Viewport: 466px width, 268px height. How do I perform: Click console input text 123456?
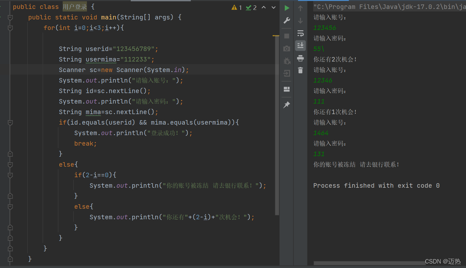click(325, 28)
